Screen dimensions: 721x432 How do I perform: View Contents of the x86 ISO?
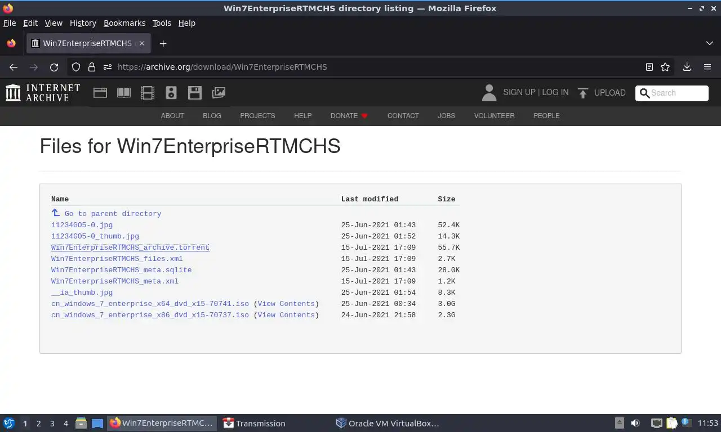pyautogui.click(x=286, y=315)
